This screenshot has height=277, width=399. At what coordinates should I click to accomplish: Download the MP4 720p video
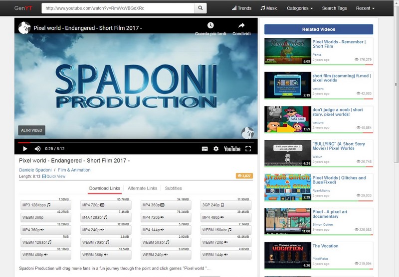(x=106, y=205)
